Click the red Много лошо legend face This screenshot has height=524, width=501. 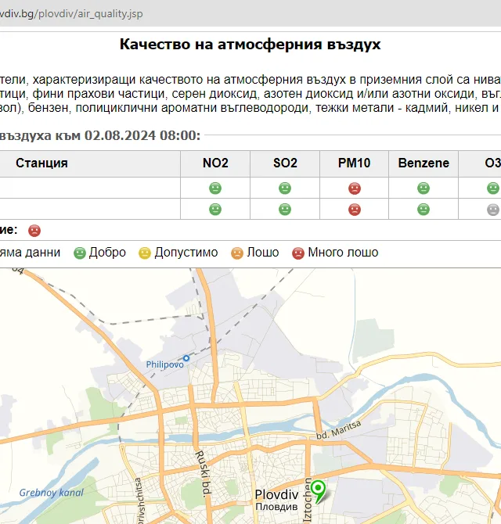click(298, 253)
